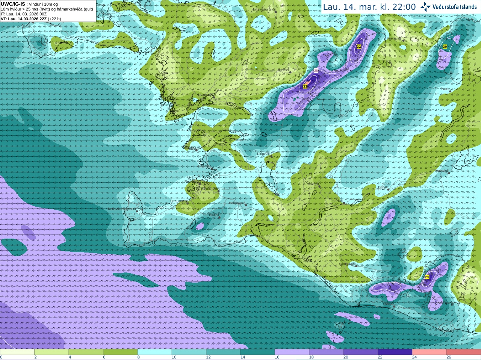
Task: Click the 12–14 m/s teal legend swatch
Action: 223,352
